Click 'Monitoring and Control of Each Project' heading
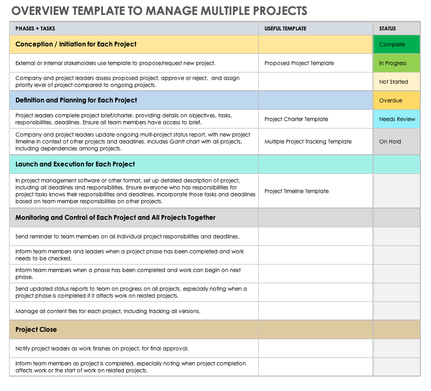This screenshot has height=391, width=431. pyautogui.click(x=134, y=218)
